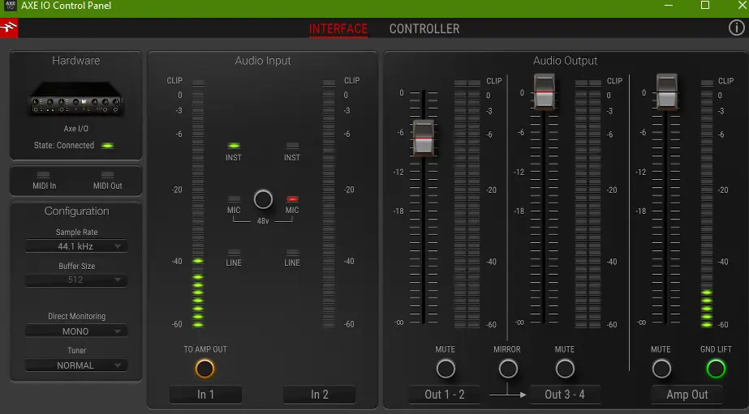This screenshot has width=749, height=414.
Task: Toggle the MIRROR button
Action: tap(508, 369)
